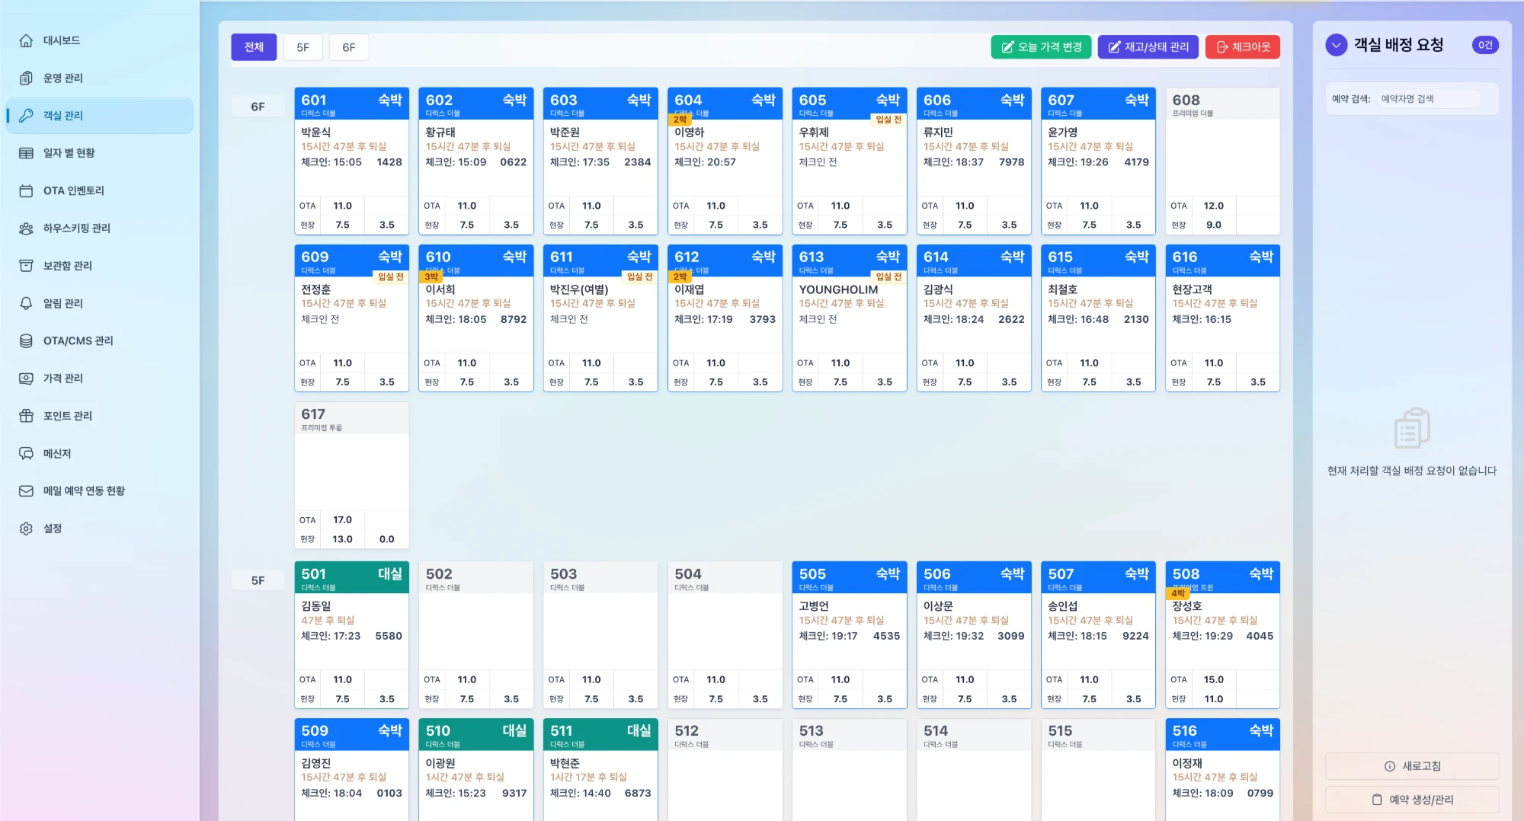Collapse the 객실 배정 요청 panel chevron

pos(1336,45)
